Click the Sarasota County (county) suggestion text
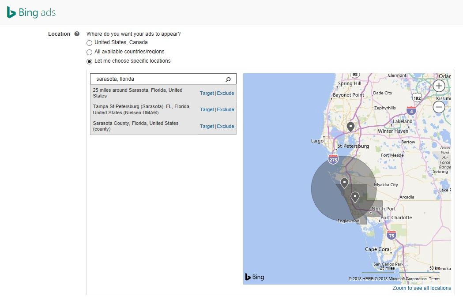 pos(136,126)
